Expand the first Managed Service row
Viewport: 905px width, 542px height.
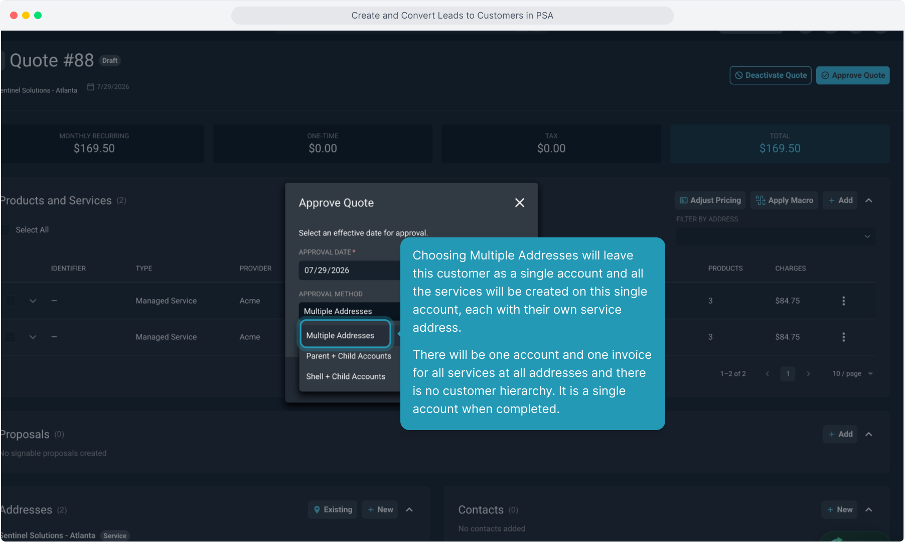point(33,301)
